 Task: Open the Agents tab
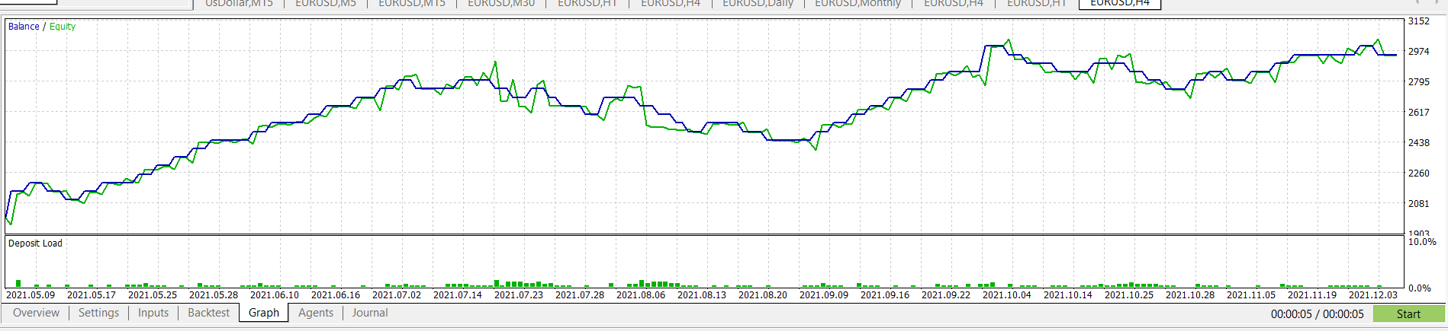[x=316, y=313]
